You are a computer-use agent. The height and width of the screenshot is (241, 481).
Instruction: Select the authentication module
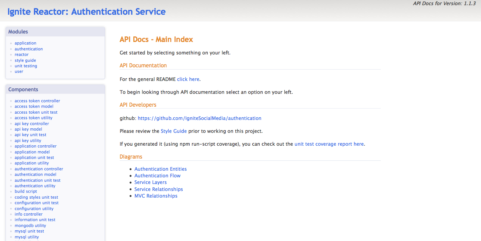(x=28, y=49)
